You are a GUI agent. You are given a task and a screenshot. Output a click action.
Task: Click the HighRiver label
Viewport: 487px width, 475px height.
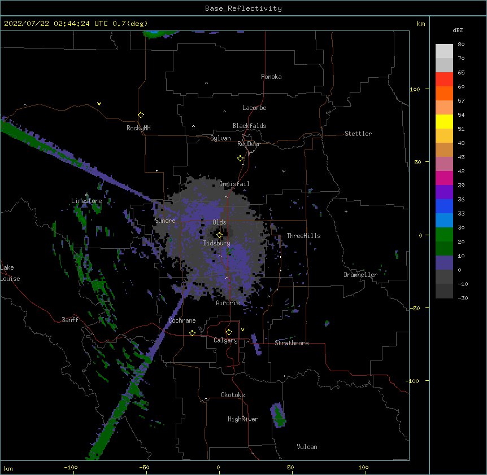tap(243, 419)
